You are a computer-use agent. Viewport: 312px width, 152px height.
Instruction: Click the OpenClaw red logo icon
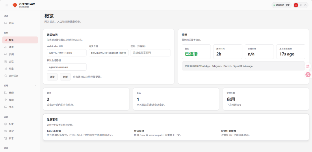[x=15, y=5]
